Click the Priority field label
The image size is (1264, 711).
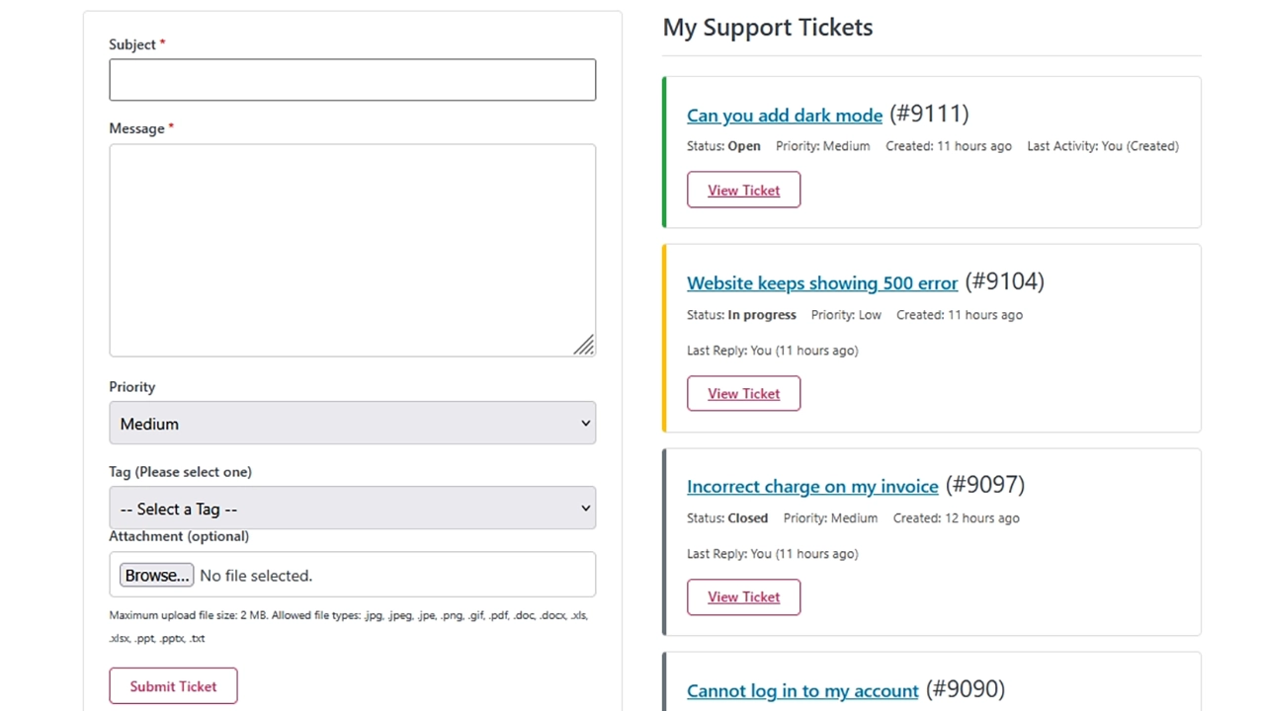(x=132, y=387)
